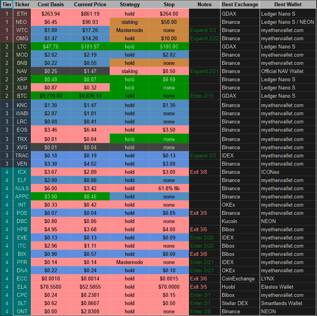Select the OKEx exchange cell in INT row
317x316 pixels.
[240, 205]
